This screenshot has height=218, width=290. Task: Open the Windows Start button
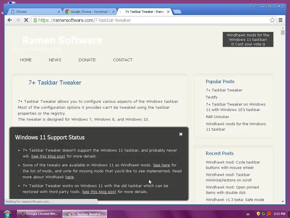7,214
